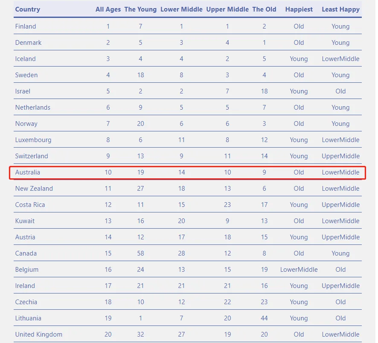Select the Lithuania row name
The width and height of the screenshot is (378, 343).
(28, 318)
